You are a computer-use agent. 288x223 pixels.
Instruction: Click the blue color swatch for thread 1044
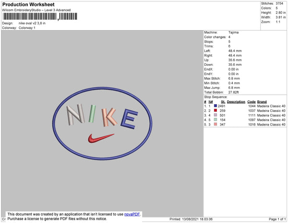pos(216,106)
